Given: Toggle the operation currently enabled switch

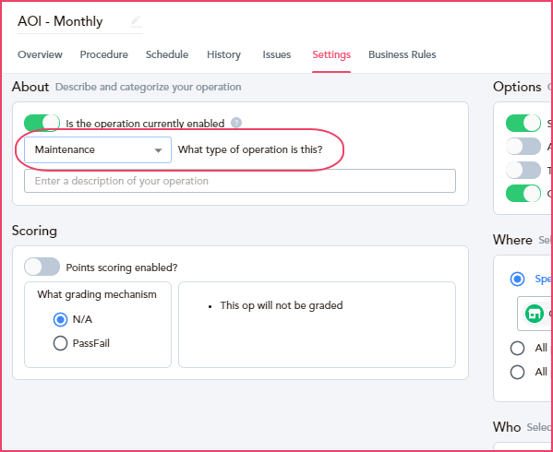Looking at the screenshot, I should [x=42, y=123].
